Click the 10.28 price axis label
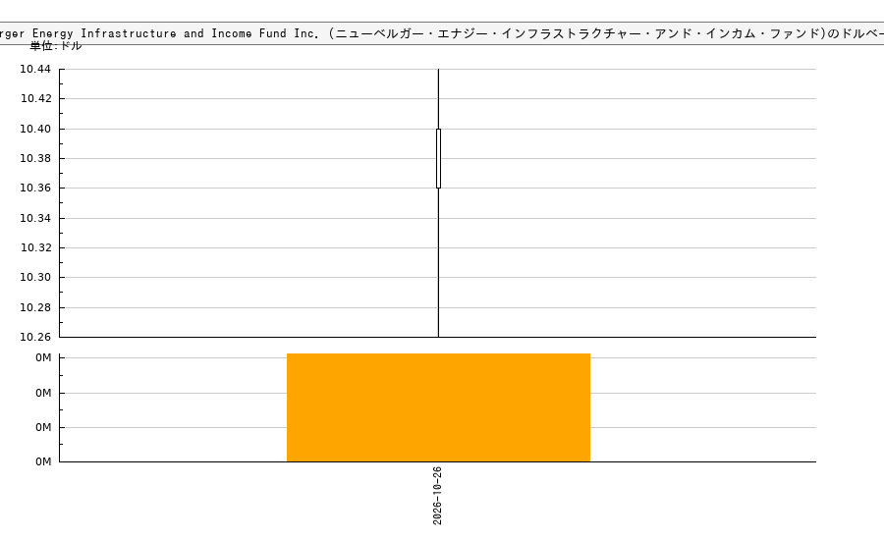Screen dimensions: 884x540 (35, 307)
